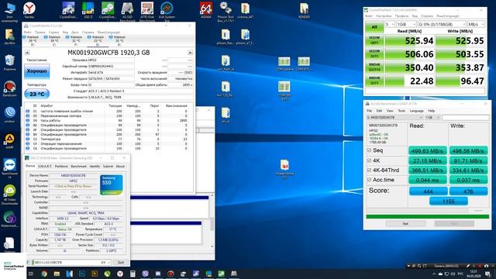Go to previous disk arrow in CrystalDiskInfo

point(27,53)
